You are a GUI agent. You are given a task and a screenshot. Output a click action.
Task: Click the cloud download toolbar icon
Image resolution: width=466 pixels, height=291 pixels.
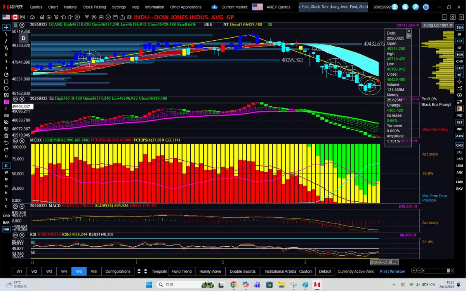tap(32, 17)
